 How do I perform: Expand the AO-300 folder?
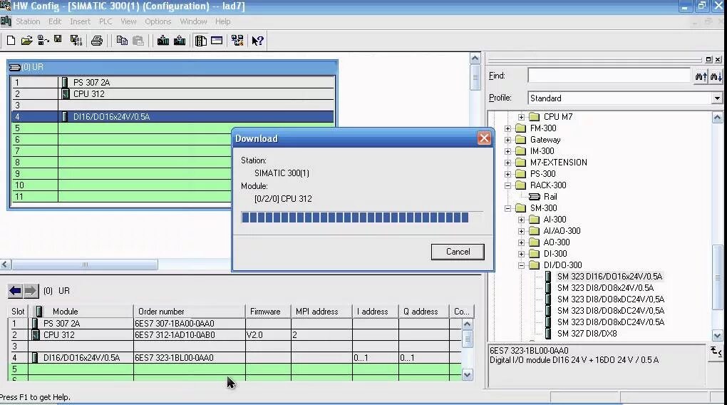521,242
